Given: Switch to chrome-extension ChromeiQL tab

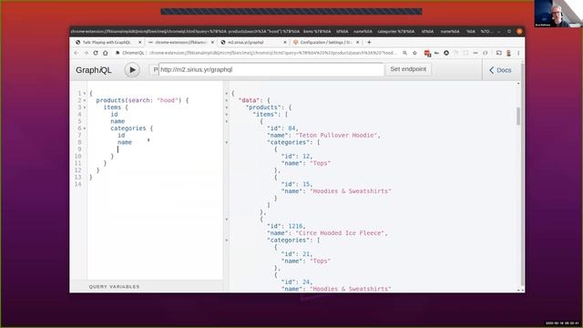Looking at the screenshot, I should (180, 43).
